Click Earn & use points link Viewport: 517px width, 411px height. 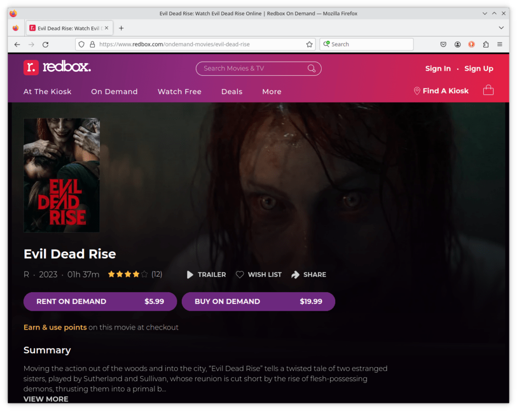(55, 328)
